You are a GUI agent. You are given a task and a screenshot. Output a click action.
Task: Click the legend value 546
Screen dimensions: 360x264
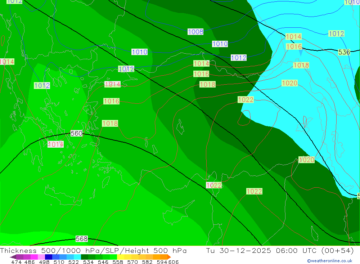(x=103, y=262)
